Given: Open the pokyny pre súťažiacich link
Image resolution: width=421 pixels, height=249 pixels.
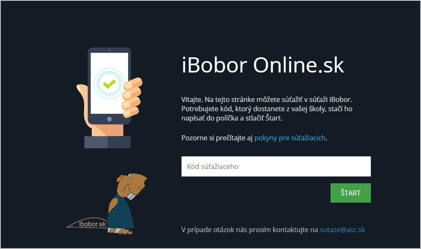Looking at the screenshot, I should (290, 138).
